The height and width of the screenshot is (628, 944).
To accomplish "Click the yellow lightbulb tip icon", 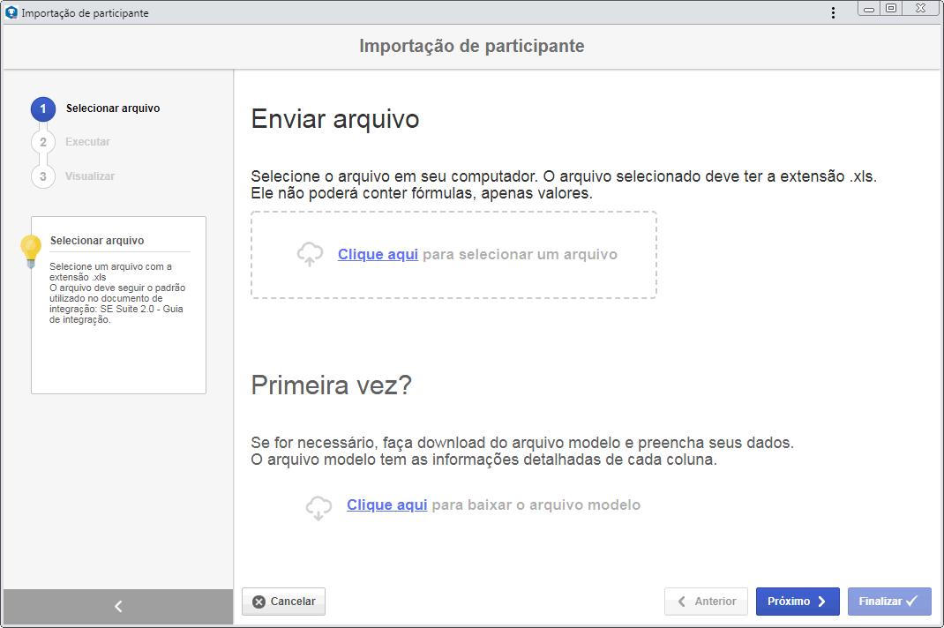I will [31, 250].
